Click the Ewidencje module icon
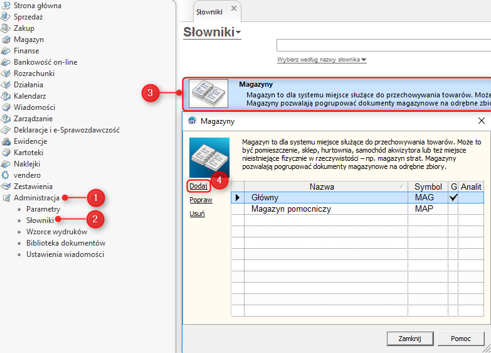This screenshot has height=353, width=491. coord(6,141)
